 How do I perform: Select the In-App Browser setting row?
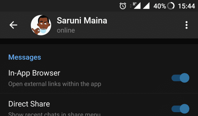point(99,78)
